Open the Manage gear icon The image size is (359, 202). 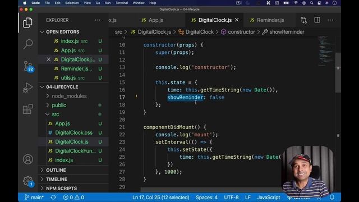coord(28,181)
